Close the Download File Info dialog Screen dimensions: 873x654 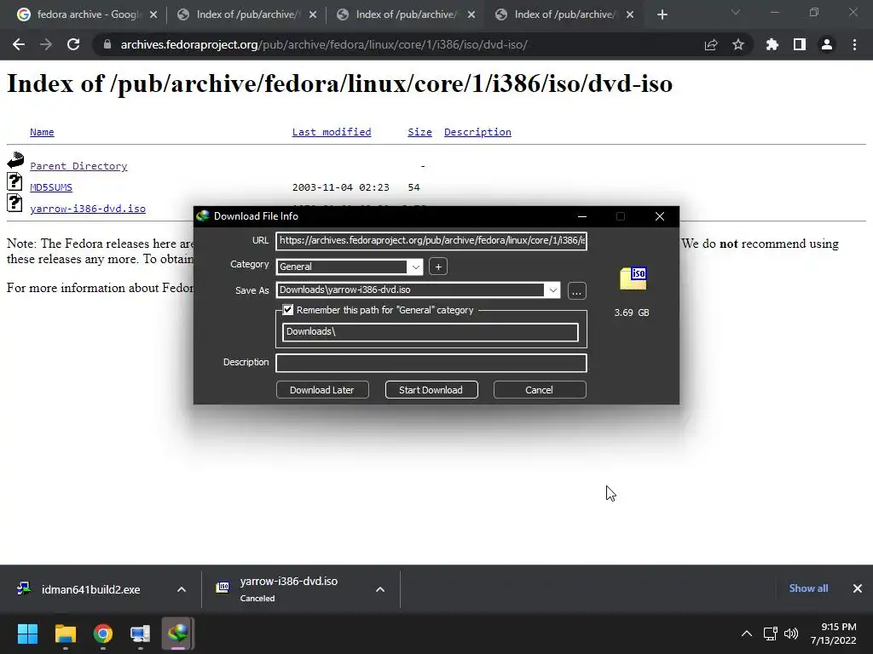pos(660,216)
